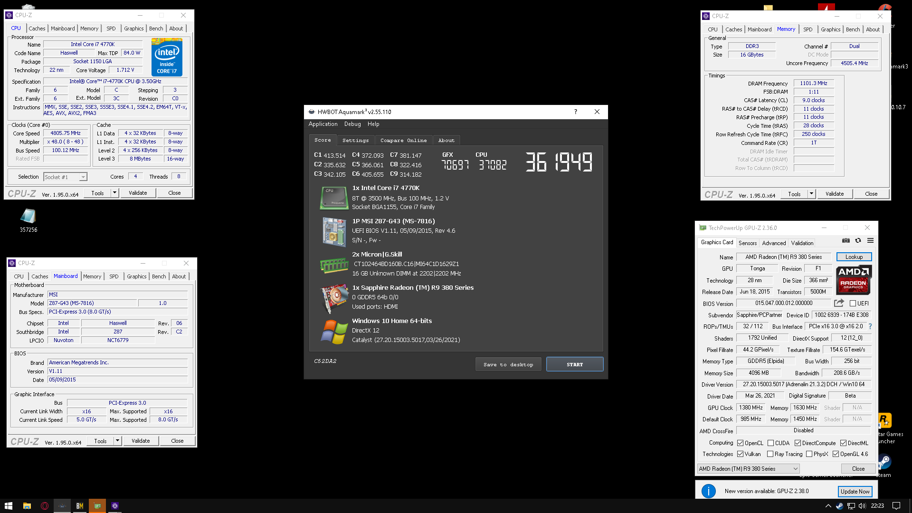Switch to Compare Online tab in Aquamark

(x=403, y=140)
